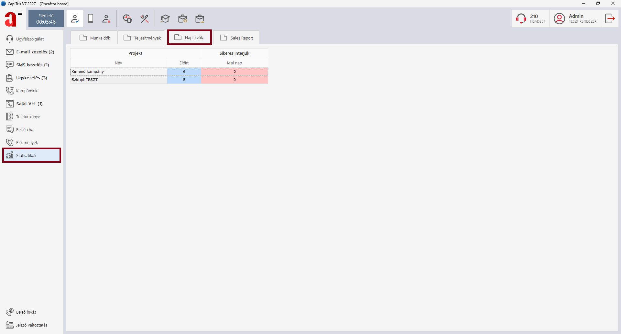
Task: Select the lunch break fork-knife icon
Action: [145, 19]
